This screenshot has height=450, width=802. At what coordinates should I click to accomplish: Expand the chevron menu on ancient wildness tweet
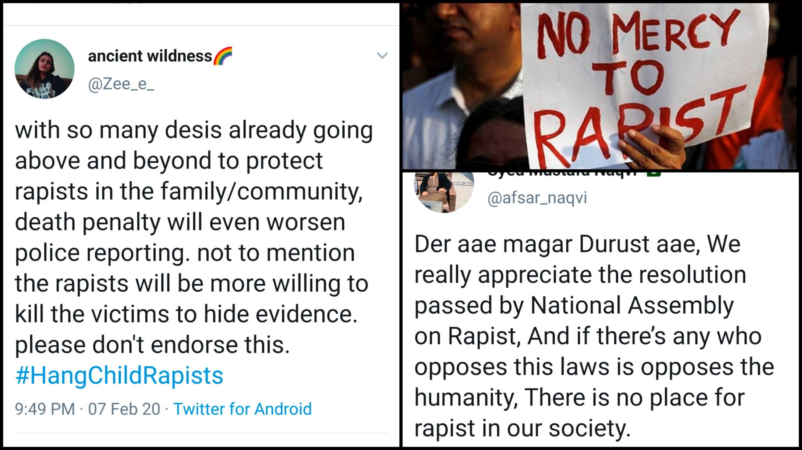382,56
